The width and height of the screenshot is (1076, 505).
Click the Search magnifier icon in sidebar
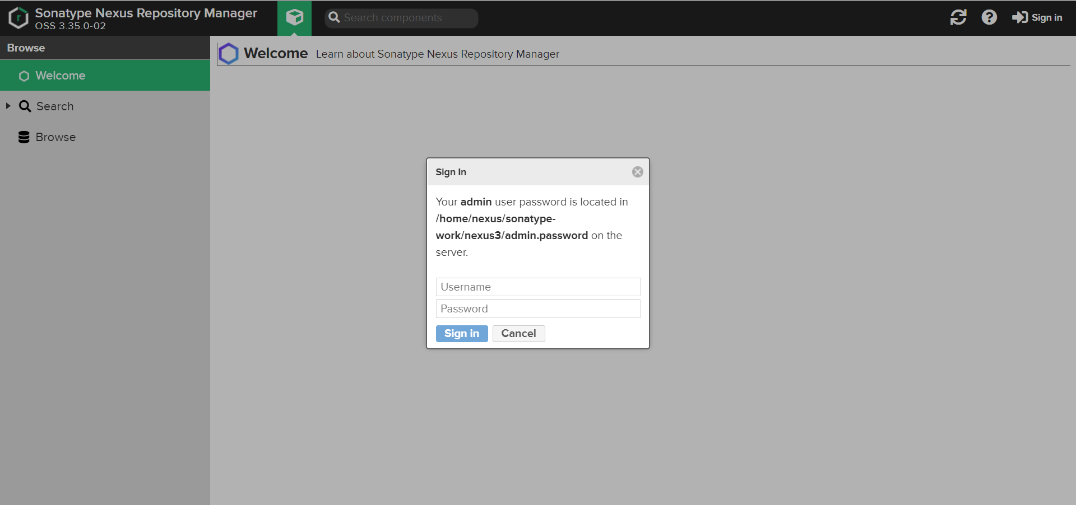tap(25, 106)
